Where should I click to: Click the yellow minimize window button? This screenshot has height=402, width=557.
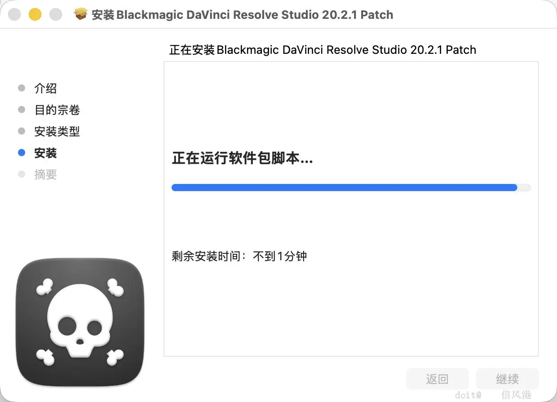[x=35, y=14]
